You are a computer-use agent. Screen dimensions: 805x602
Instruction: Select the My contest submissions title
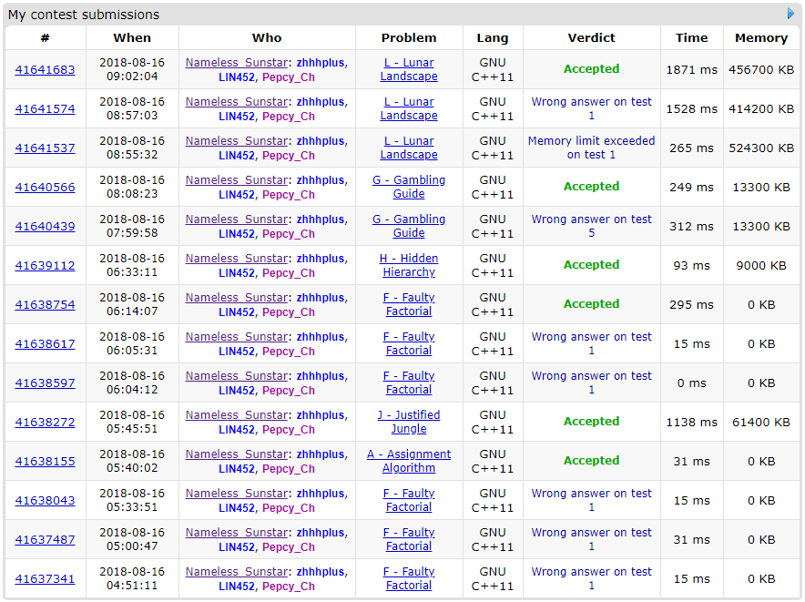pyautogui.click(x=84, y=15)
